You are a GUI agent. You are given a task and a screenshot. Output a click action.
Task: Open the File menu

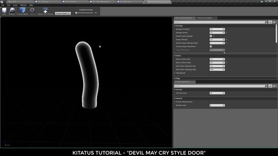(3, 5)
